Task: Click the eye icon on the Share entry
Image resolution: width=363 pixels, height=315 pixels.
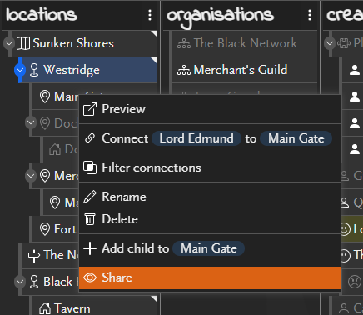Action: click(90, 277)
